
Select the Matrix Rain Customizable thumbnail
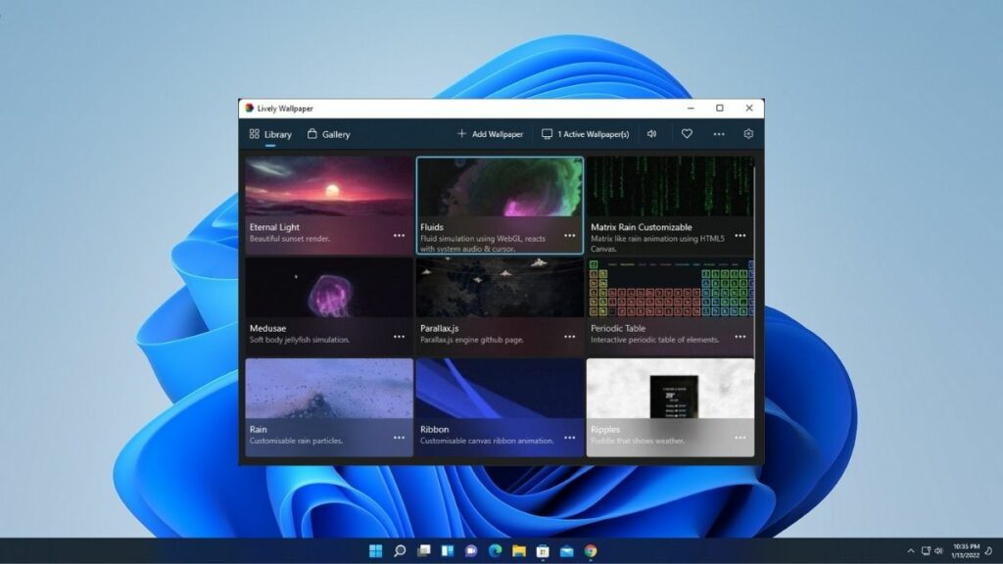click(x=670, y=187)
